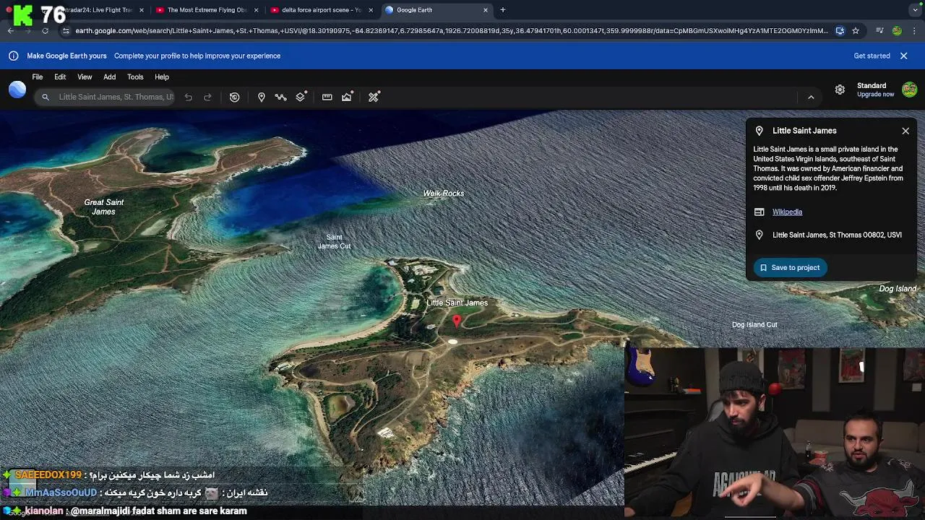Go back in browser history
Screen dimensions: 925x520
coord(10,31)
